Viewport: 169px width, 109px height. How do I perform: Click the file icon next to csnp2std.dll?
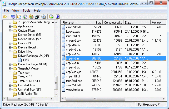pyautogui.click(x=64, y=27)
